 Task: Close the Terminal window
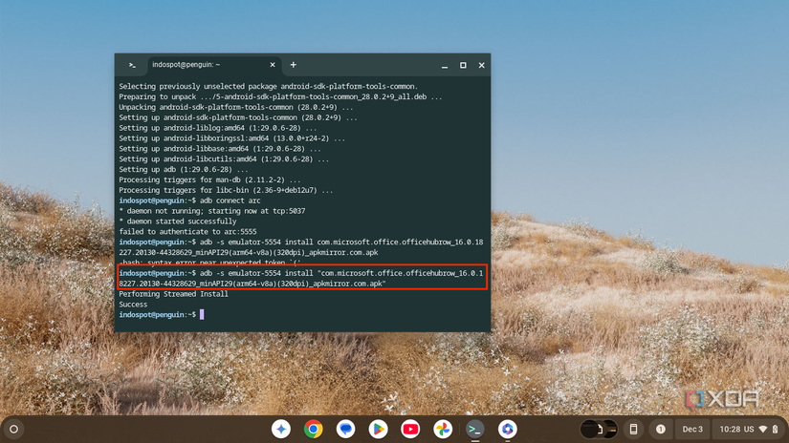[x=482, y=65]
